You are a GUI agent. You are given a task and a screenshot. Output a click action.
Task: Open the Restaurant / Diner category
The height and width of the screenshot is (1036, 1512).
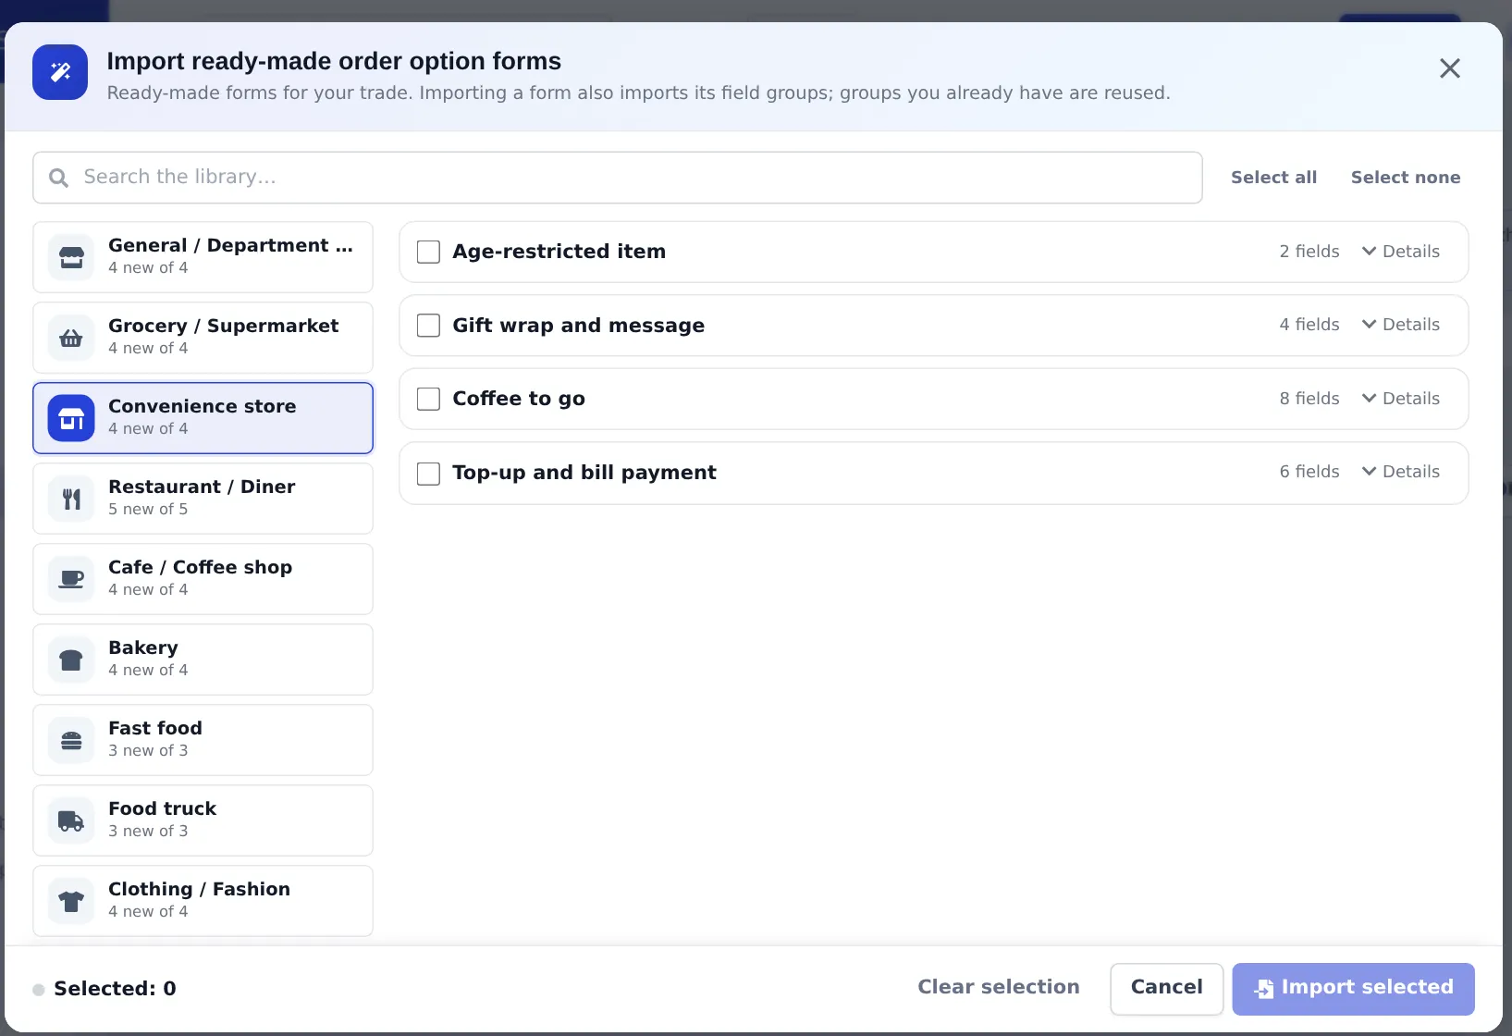point(203,499)
